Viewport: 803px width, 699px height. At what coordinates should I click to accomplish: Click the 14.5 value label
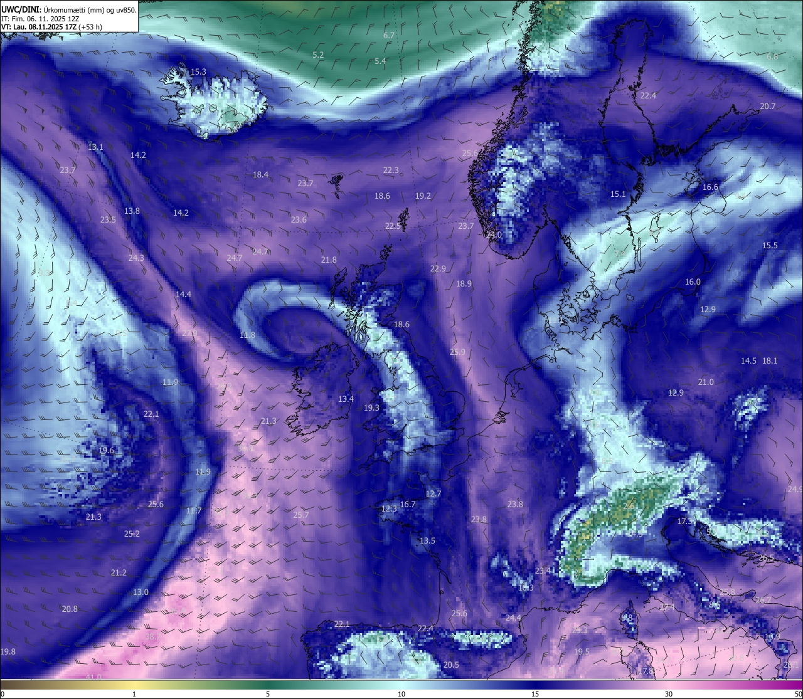[x=748, y=361]
